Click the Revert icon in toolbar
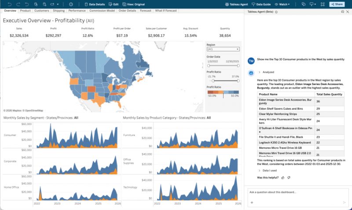 [x=27, y=4]
